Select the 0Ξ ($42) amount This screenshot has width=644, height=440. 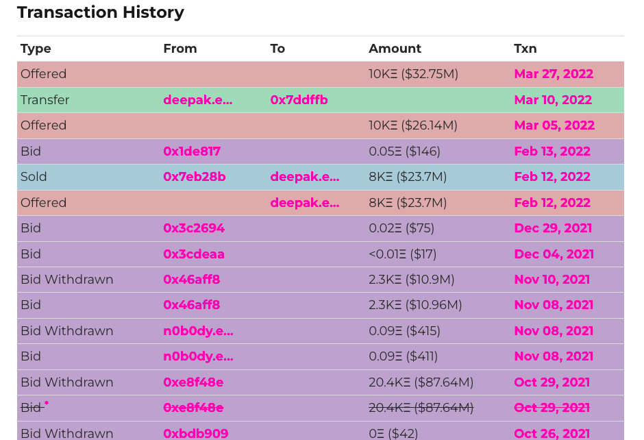click(x=393, y=433)
